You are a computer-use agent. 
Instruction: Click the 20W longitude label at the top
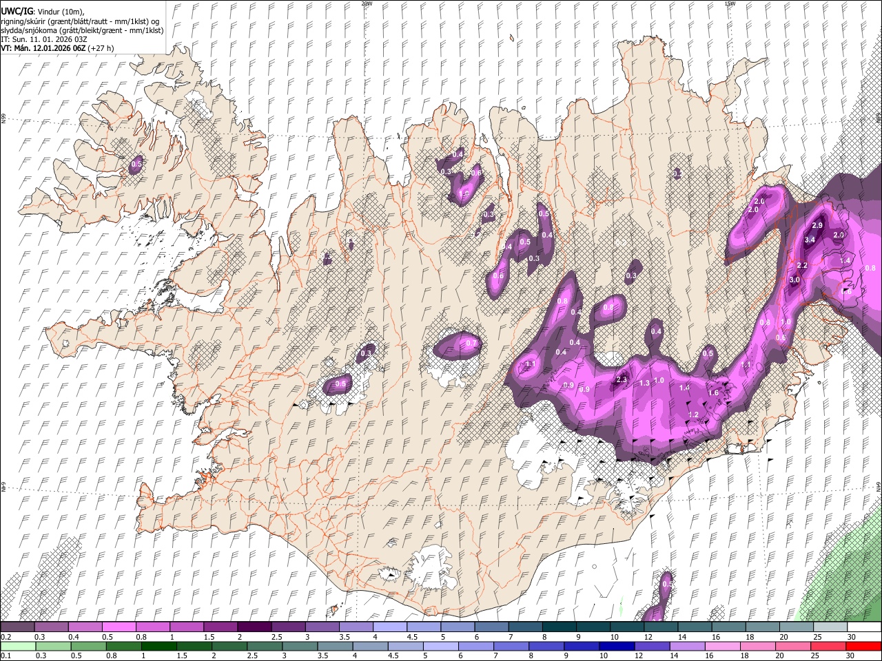point(367,3)
